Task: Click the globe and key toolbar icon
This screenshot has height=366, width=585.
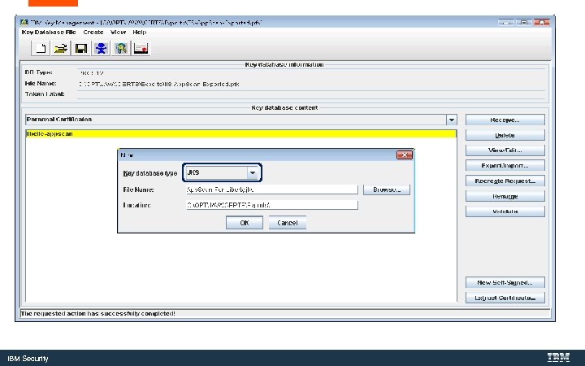Action: pos(121,48)
